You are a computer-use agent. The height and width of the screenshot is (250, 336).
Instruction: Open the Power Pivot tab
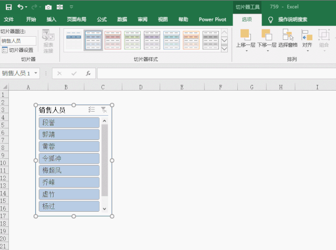point(212,19)
